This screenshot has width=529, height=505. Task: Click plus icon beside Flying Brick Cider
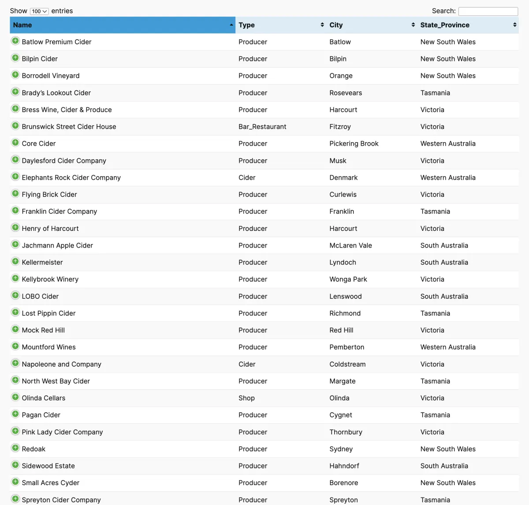point(15,193)
